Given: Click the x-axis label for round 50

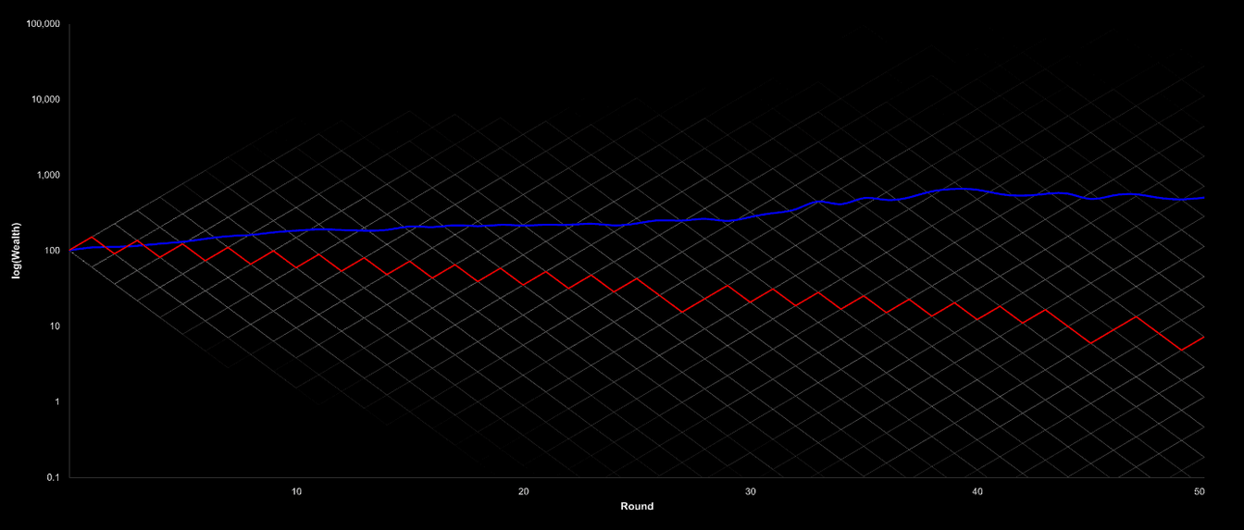Looking at the screenshot, I should (x=1200, y=492).
